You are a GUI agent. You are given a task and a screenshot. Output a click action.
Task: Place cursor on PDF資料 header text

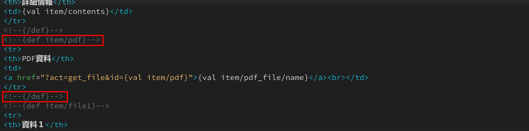point(36,59)
